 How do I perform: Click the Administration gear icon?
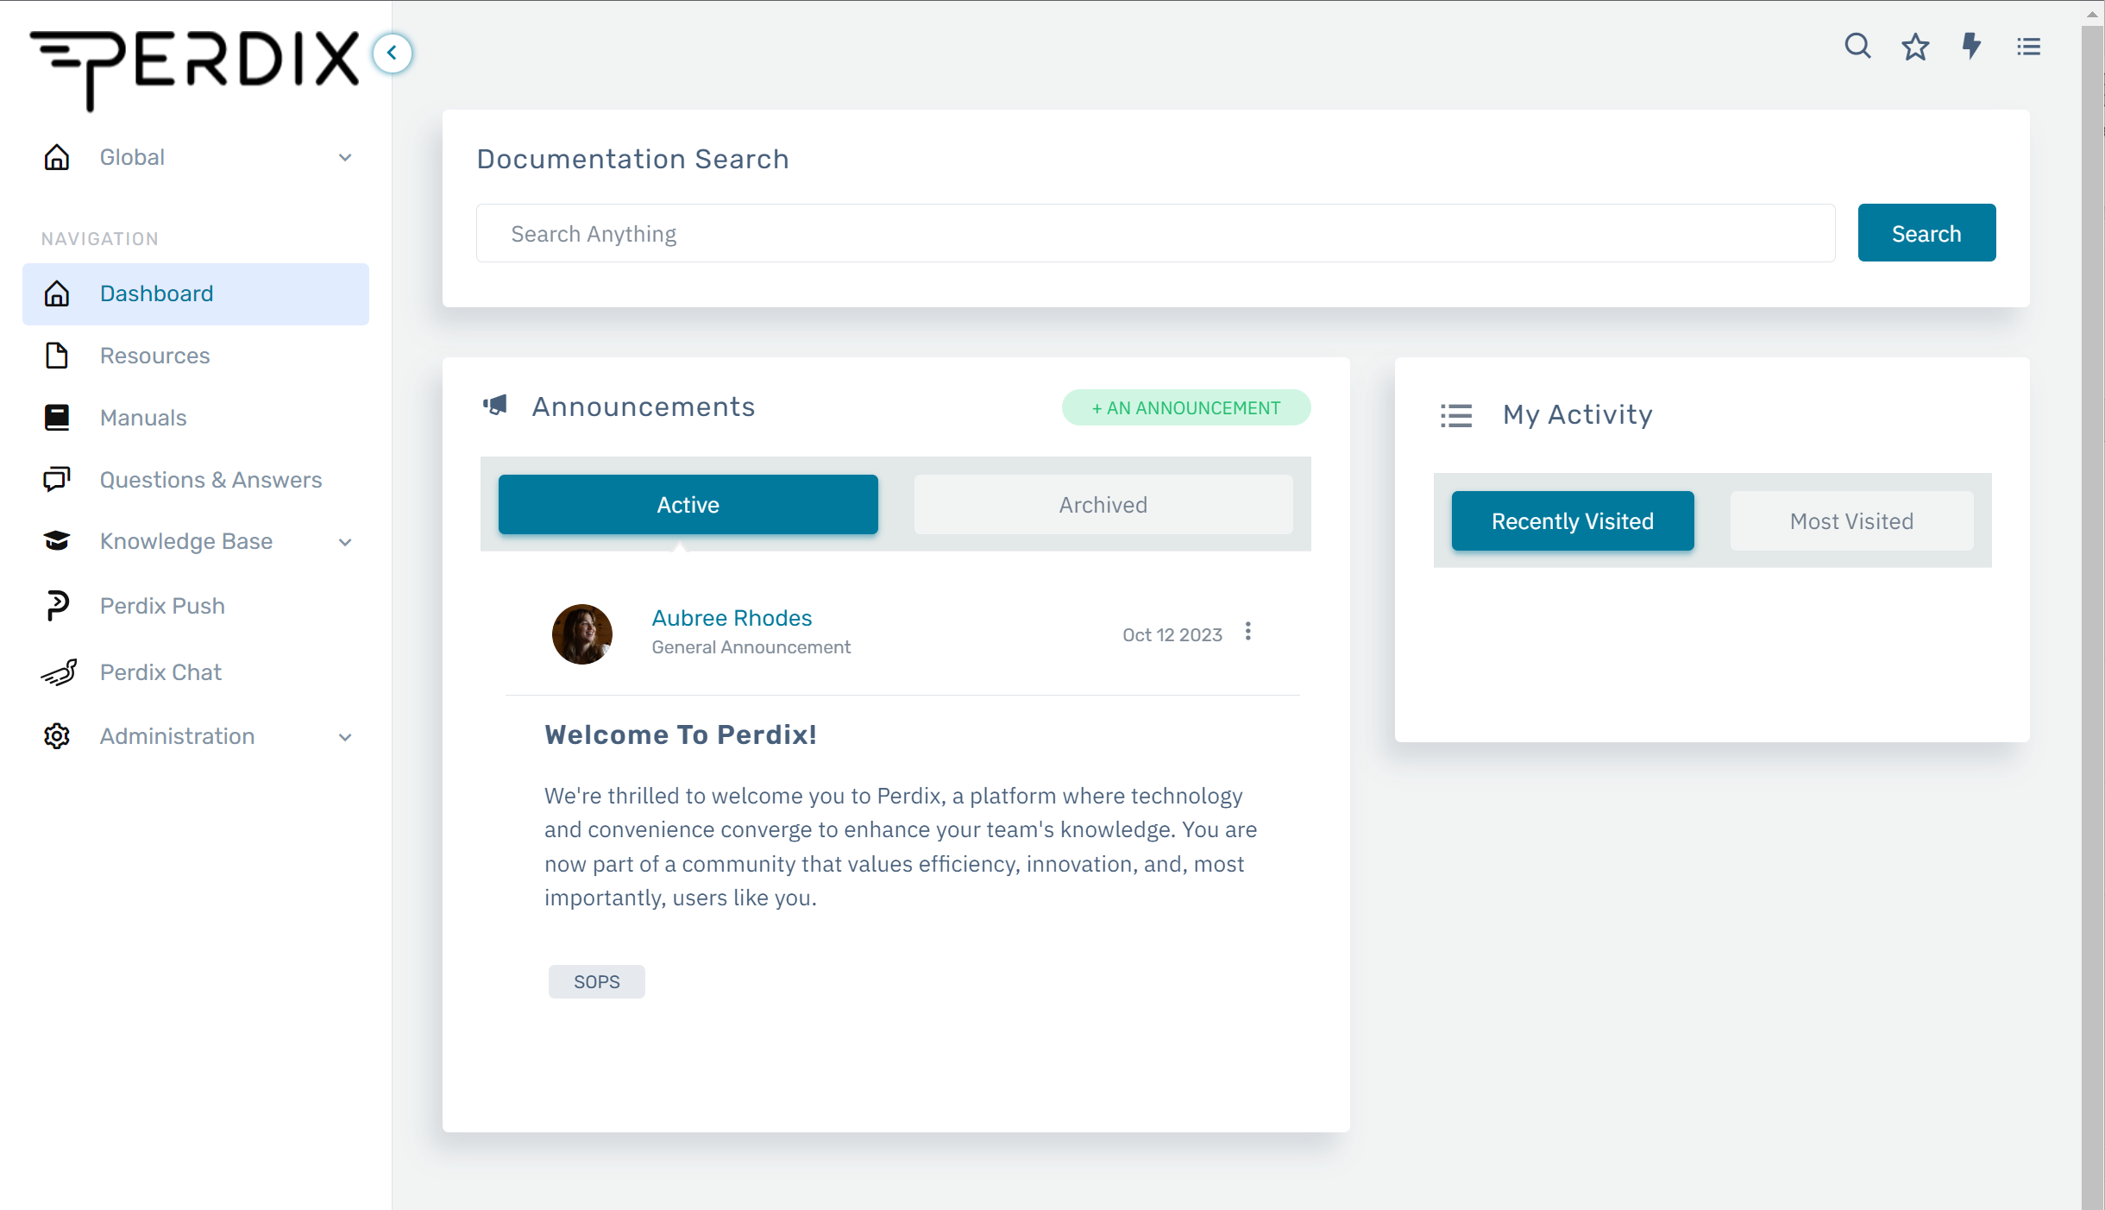[x=57, y=736]
